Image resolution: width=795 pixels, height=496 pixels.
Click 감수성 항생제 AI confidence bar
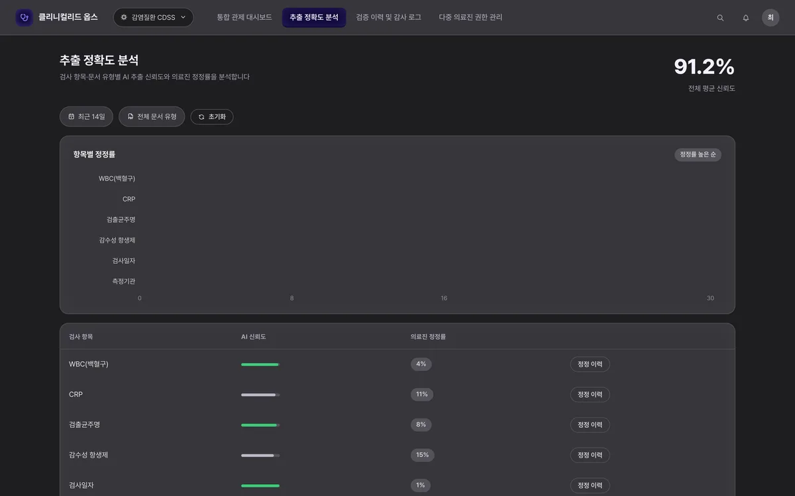point(260,455)
